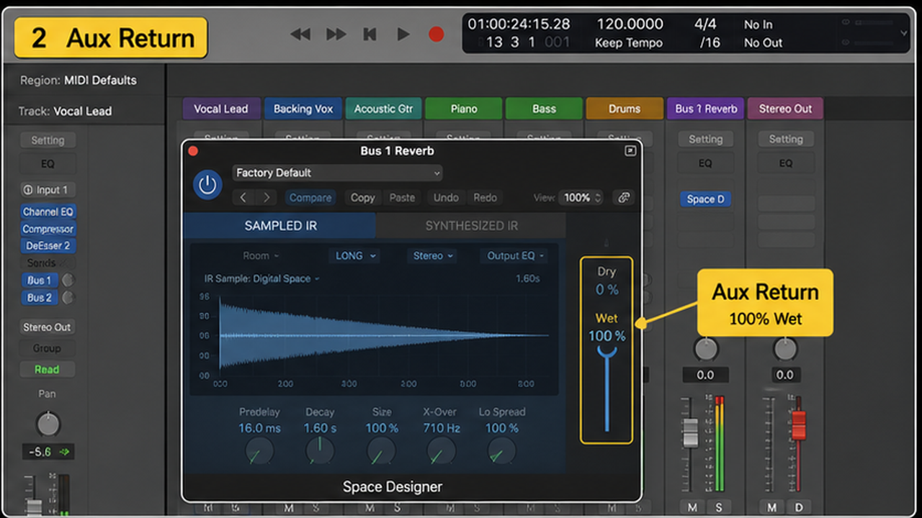
Task: Click the Copy button
Action: coord(362,197)
